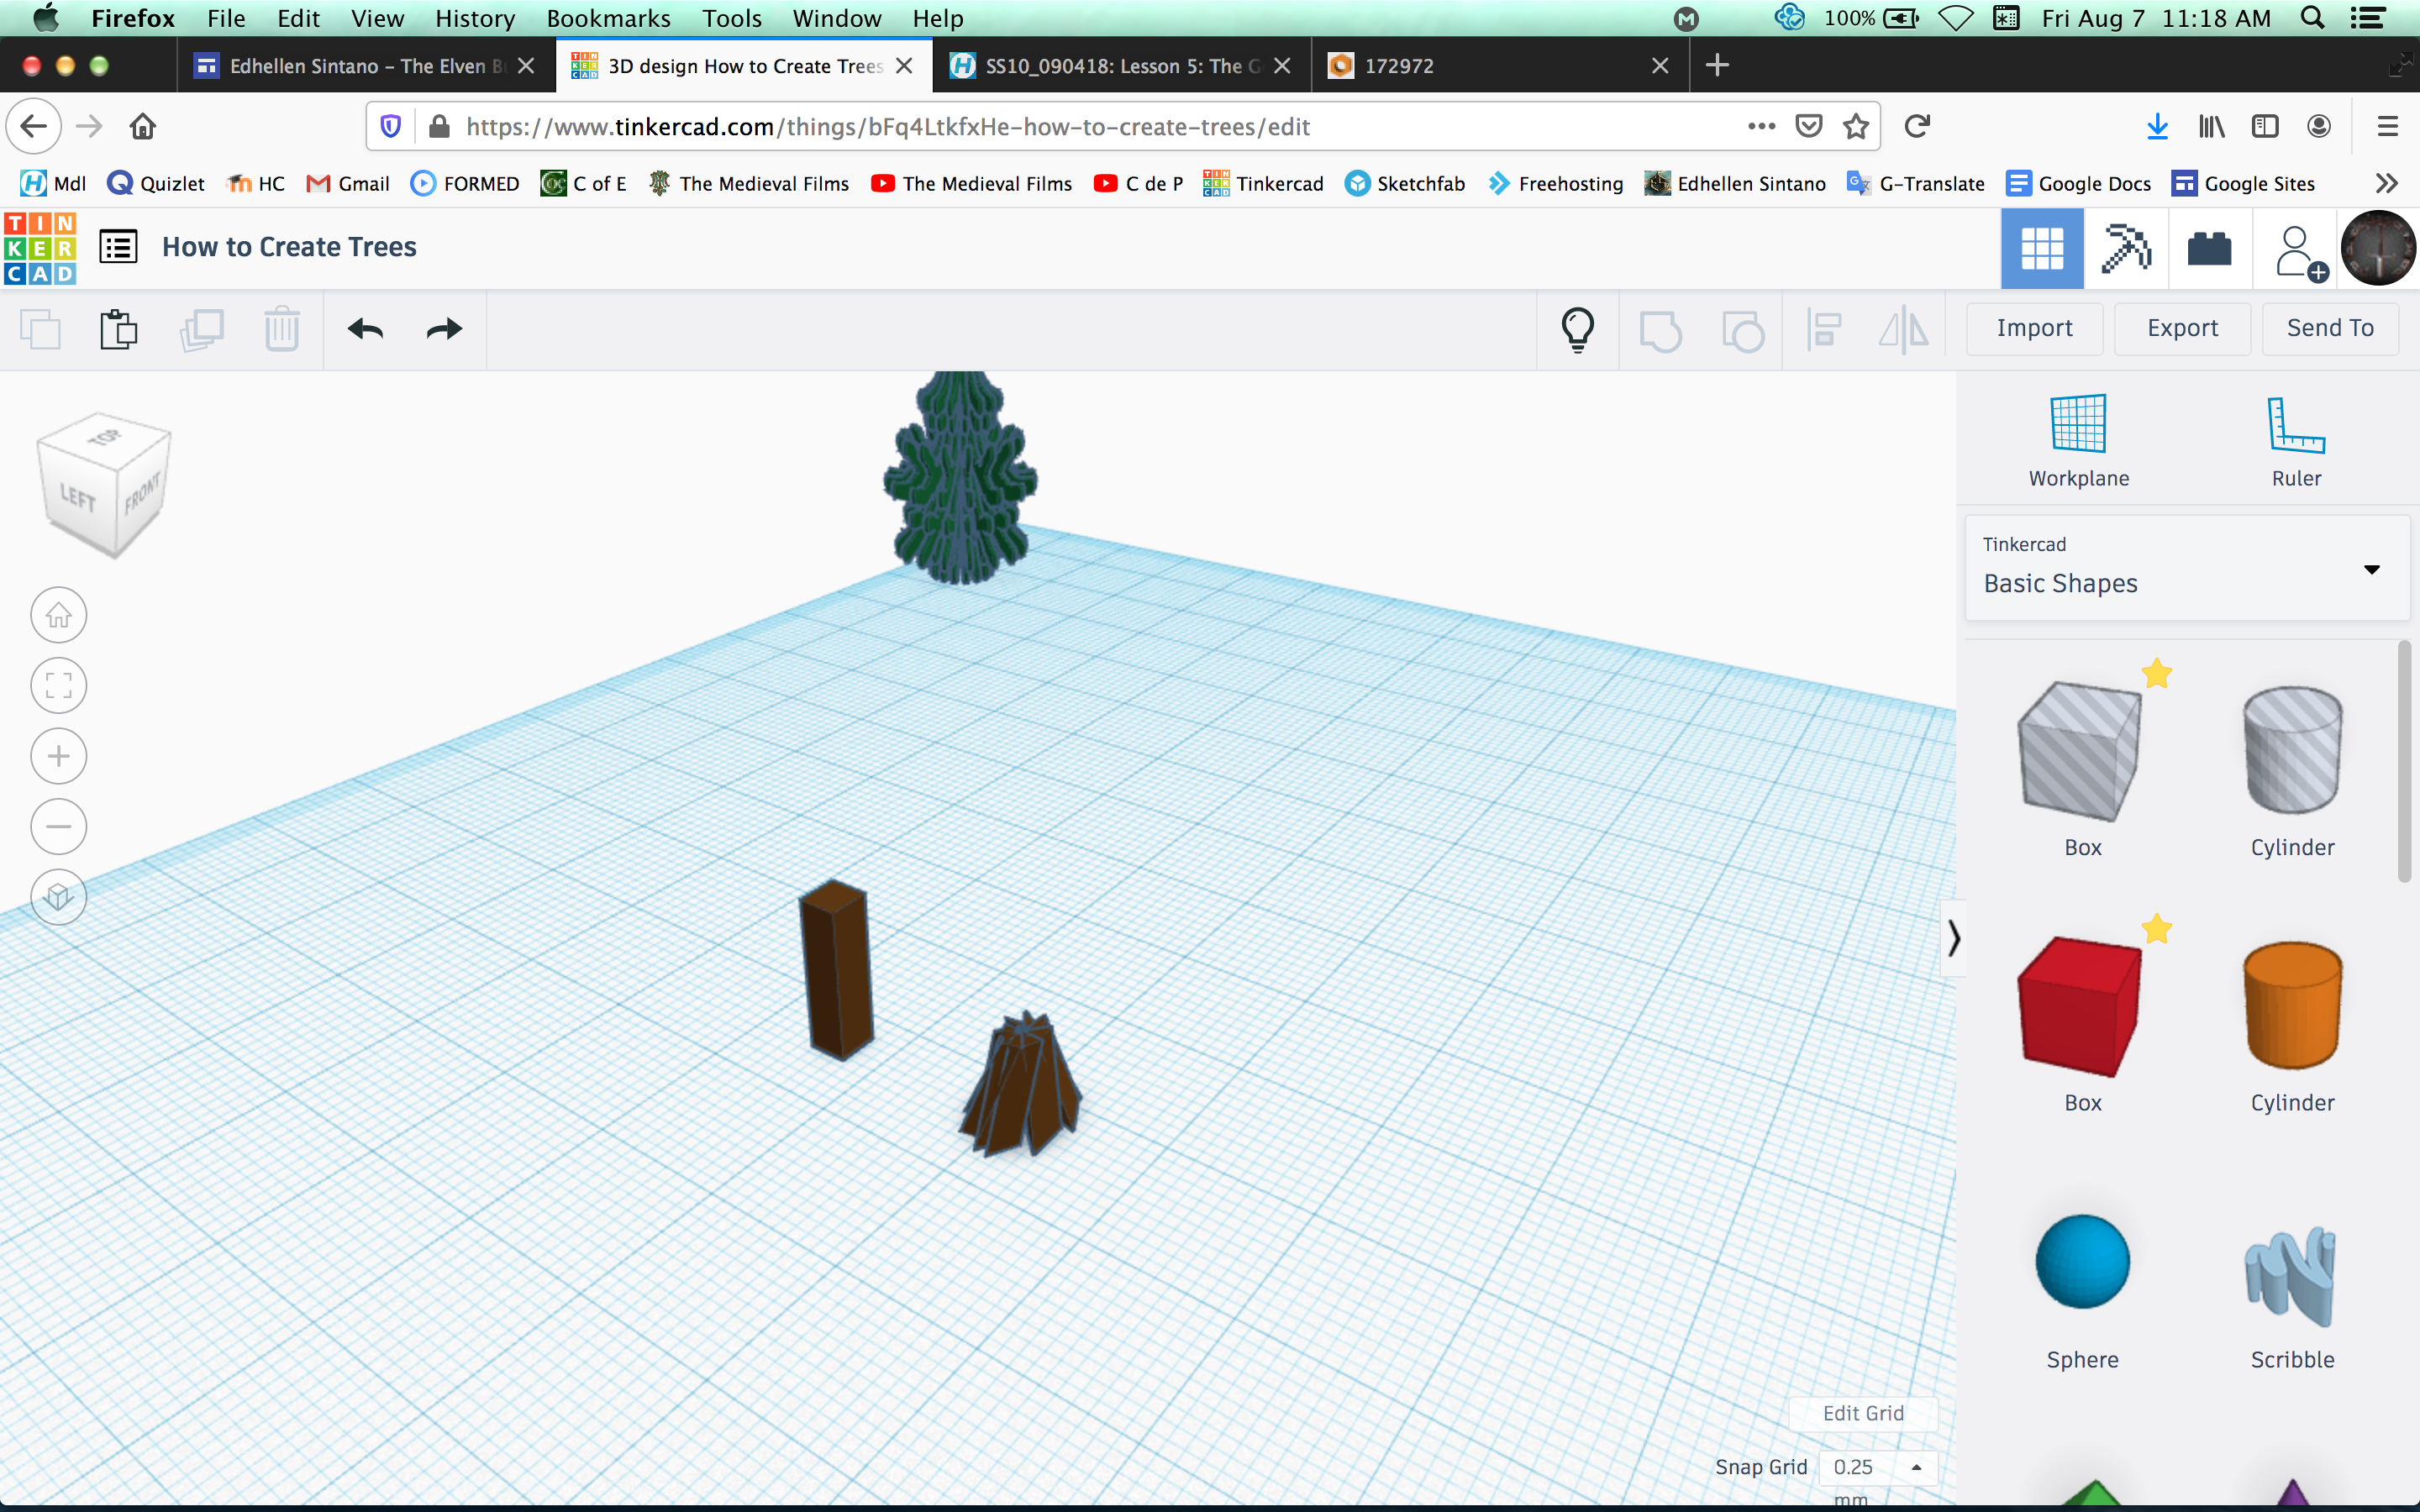Open the Quizlet bookmark

tap(156, 183)
